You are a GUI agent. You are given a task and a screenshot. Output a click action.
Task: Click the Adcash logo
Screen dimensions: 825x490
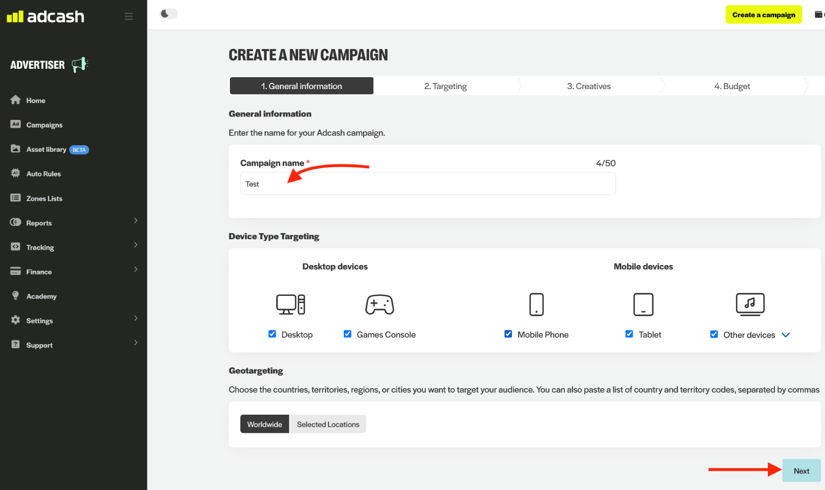45,16
